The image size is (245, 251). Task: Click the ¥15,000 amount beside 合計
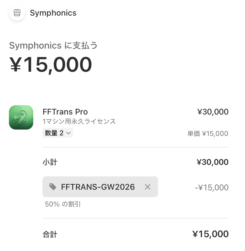coord(210,234)
